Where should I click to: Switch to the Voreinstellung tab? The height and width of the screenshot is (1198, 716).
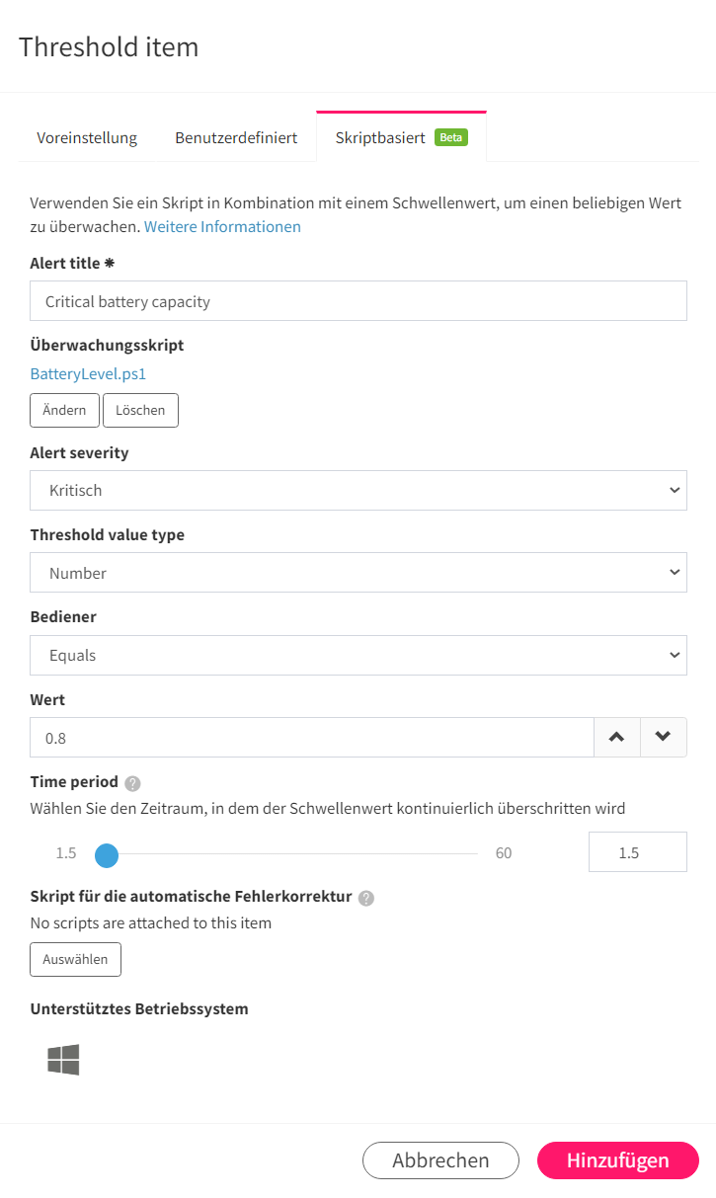tap(87, 138)
